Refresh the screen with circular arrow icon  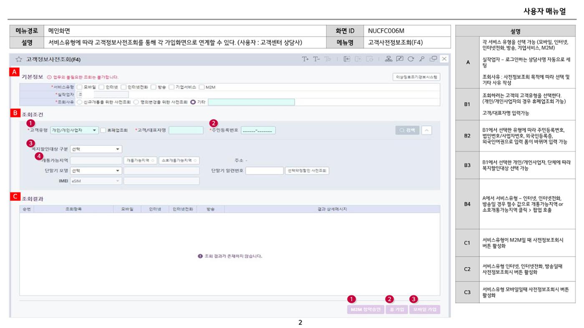[x=411, y=59]
